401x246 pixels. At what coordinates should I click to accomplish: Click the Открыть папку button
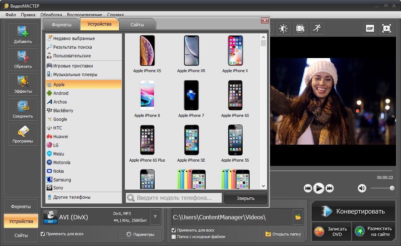[x=283, y=234]
